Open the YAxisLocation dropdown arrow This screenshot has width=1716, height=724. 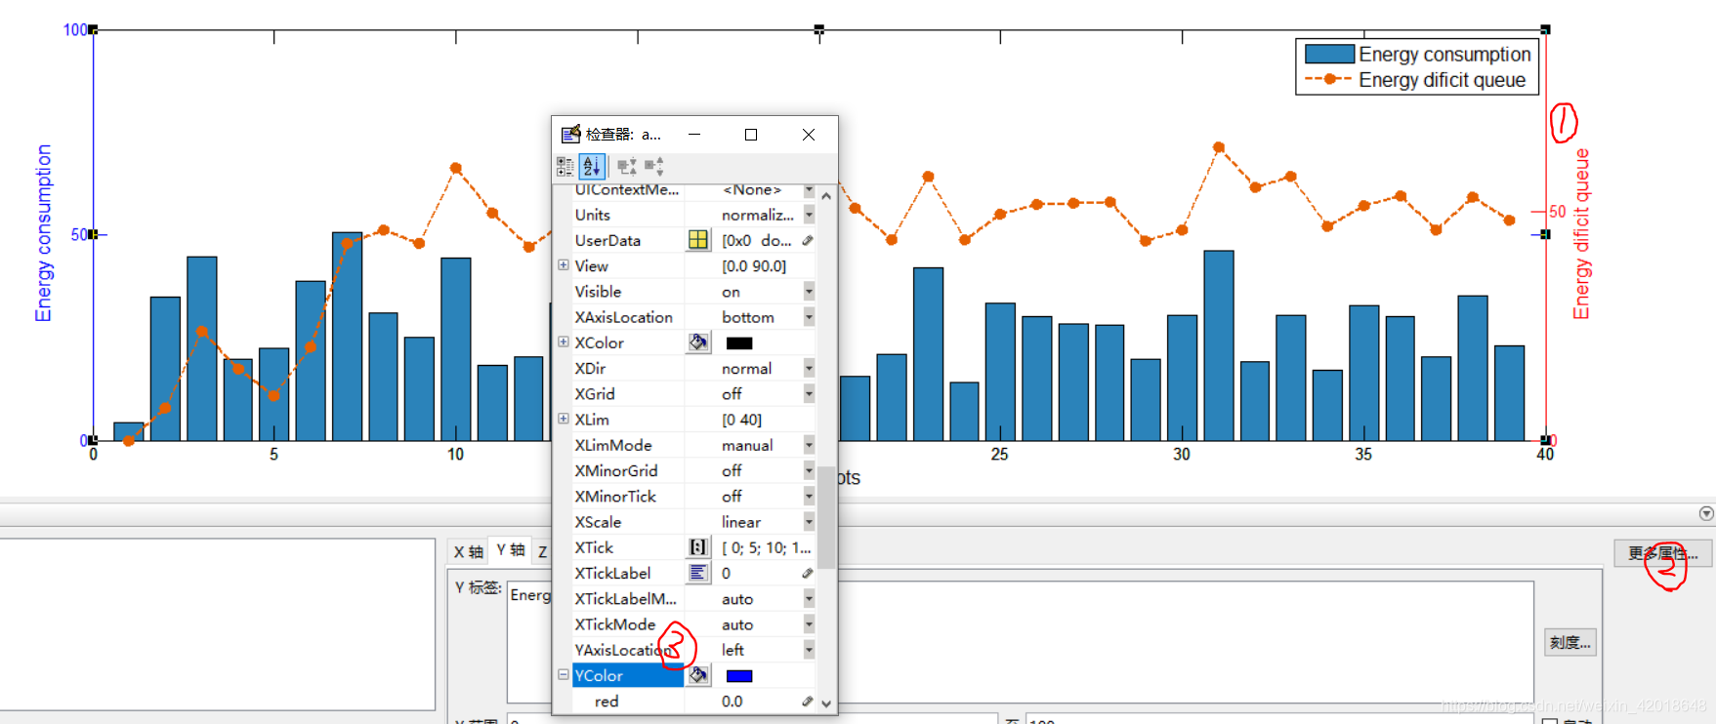pos(809,650)
